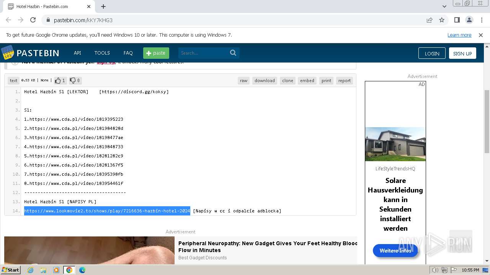Click the cda.pl video/1819848733 line

click(x=73, y=147)
